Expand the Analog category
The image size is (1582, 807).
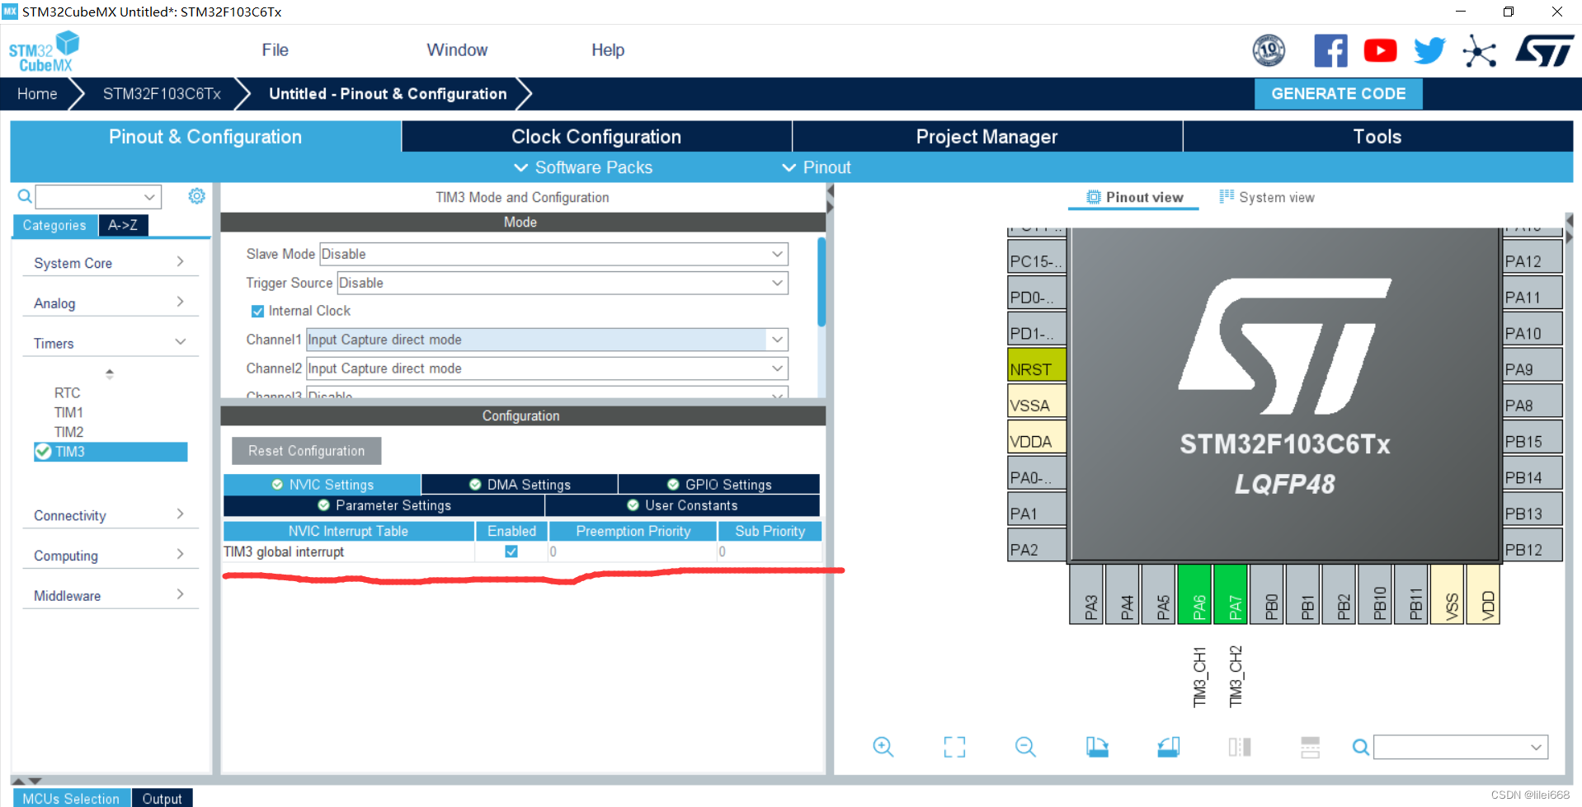coord(110,303)
